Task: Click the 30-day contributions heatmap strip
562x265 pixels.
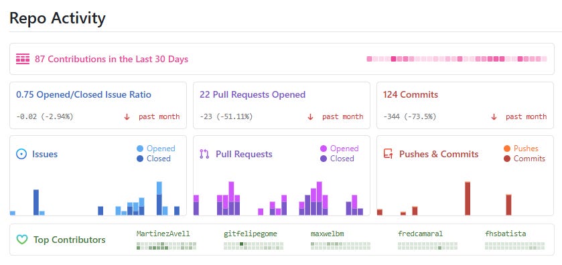Action: 457,59
